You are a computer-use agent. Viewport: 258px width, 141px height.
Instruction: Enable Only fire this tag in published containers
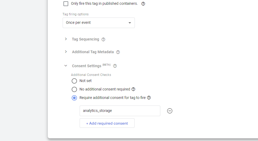coord(66,4)
